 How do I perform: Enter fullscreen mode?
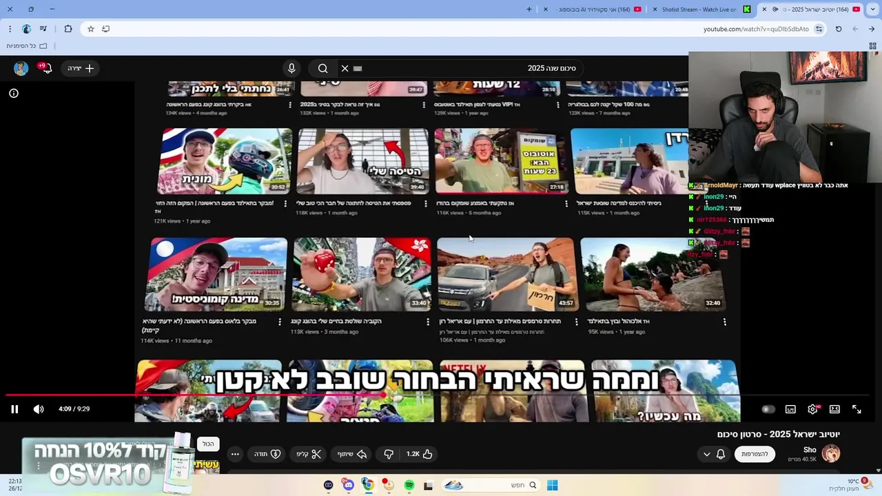point(857,409)
